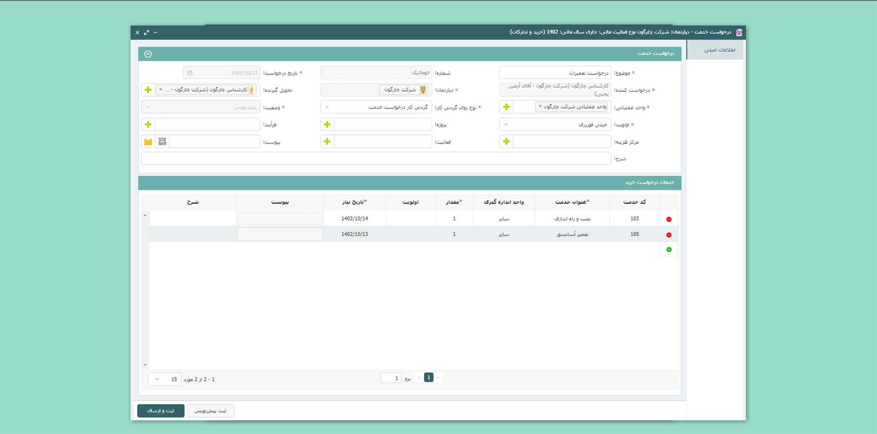Click the ثبت و ارسال button
The width and height of the screenshot is (877, 434).
[161, 411]
